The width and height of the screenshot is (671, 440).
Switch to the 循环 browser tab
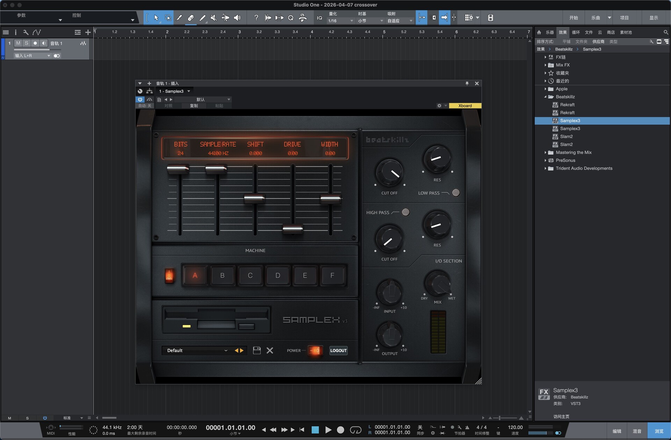(576, 32)
